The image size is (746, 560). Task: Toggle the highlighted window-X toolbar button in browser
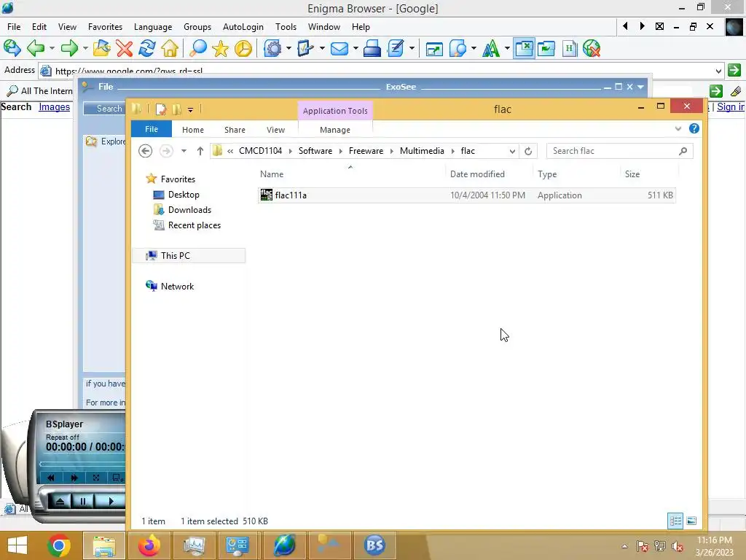524,48
